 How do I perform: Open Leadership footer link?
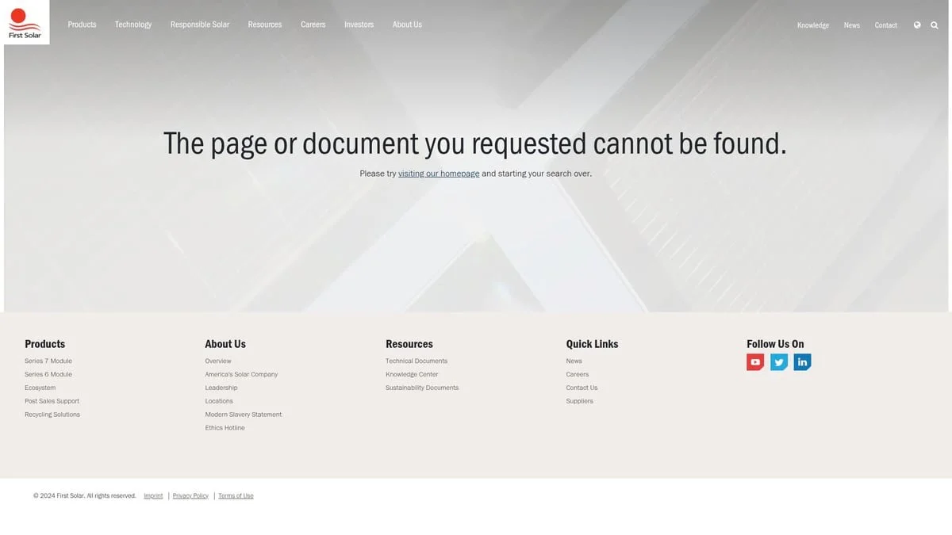point(221,388)
